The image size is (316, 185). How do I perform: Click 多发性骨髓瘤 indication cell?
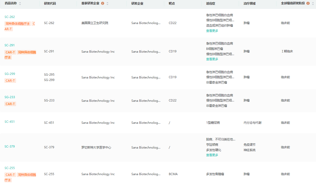[215, 174]
